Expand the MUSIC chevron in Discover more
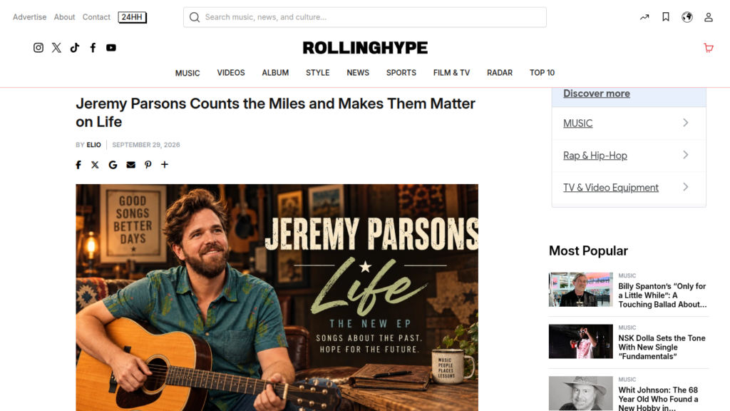This screenshot has width=730, height=411. [x=686, y=123]
